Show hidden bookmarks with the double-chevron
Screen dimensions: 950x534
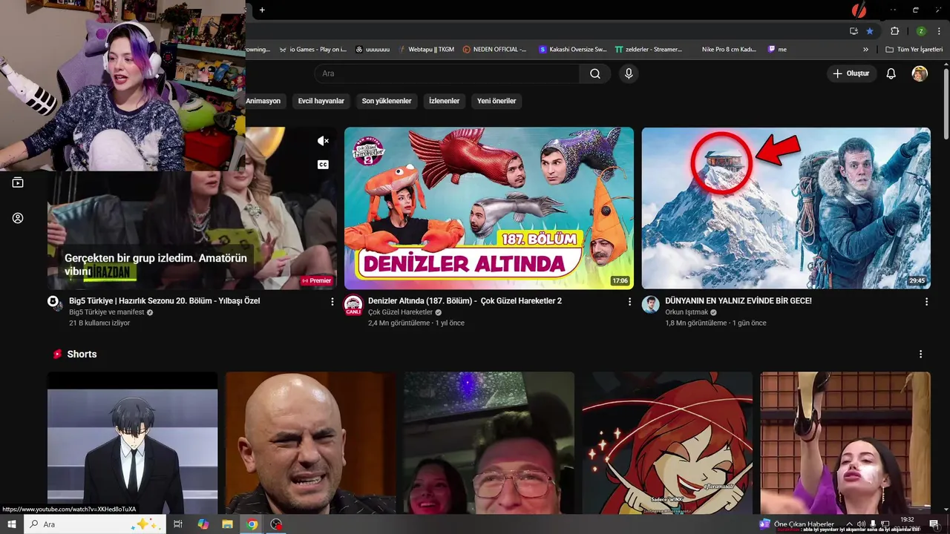click(865, 50)
